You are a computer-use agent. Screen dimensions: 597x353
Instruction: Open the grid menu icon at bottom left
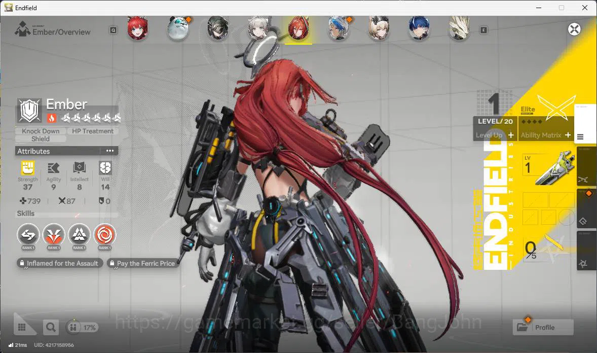point(22,327)
